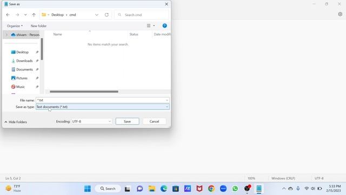Viewport: 346px width, 195px height.
Task: Open the taskbar Search box
Action: pyautogui.click(x=108, y=188)
